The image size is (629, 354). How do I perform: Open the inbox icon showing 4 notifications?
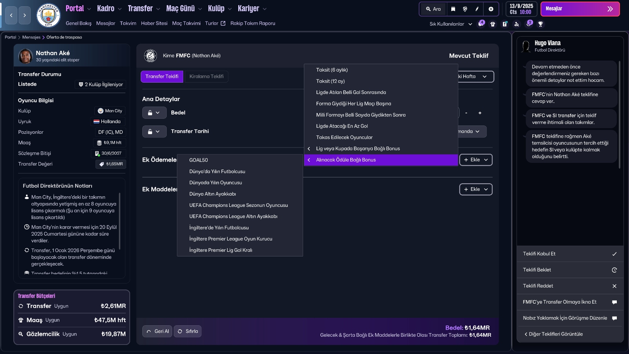(481, 24)
